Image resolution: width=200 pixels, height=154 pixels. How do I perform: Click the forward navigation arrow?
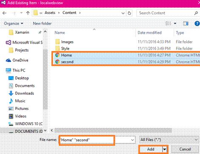click(x=14, y=13)
